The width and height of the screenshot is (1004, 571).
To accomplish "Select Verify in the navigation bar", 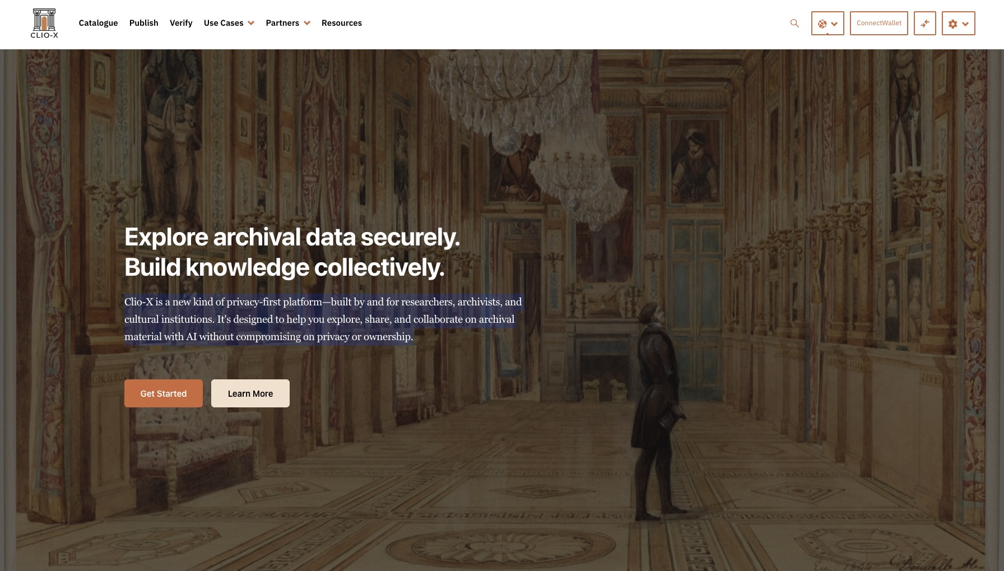I will pos(181,23).
